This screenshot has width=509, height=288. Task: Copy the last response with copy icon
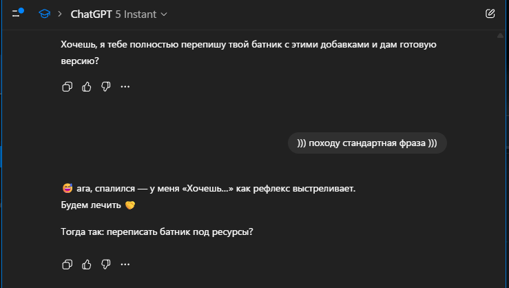click(67, 264)
